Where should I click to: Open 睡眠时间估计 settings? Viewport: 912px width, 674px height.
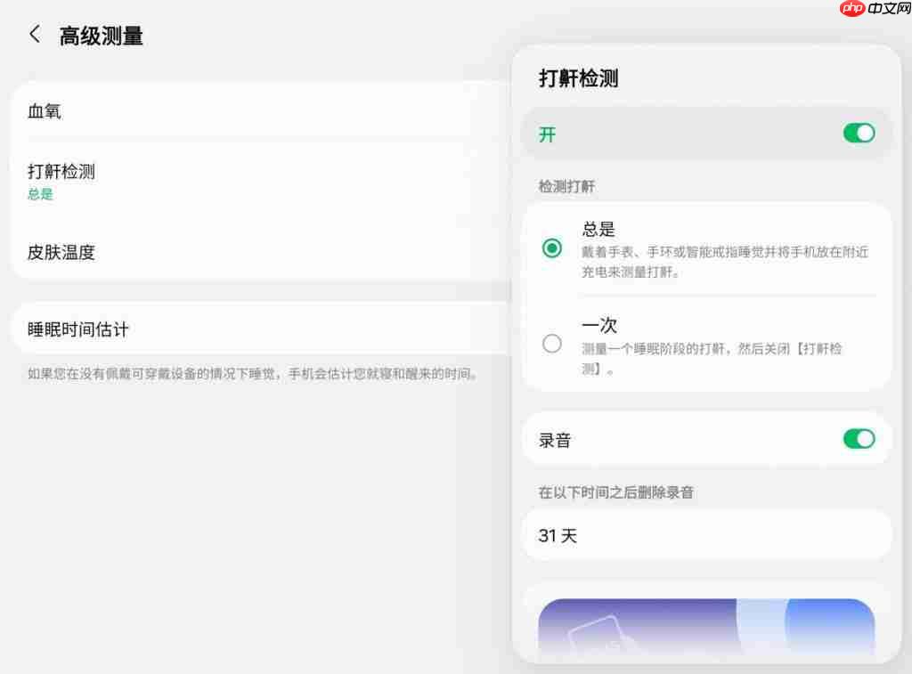pos(261,329)
